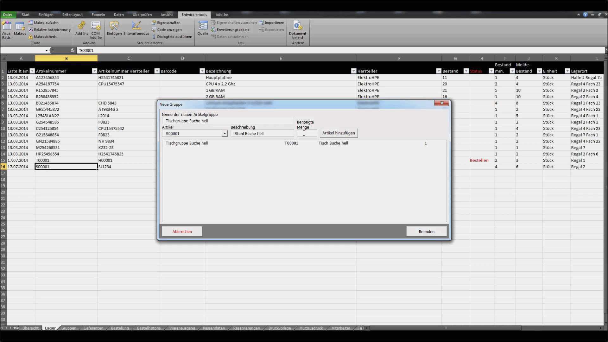Click Code anzeigen icon
The height and width of the screenshot is (342, 608).
[x=154, y=30]
